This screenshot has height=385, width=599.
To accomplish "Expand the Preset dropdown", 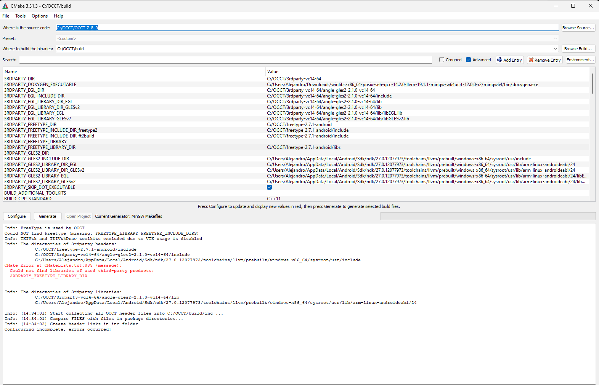I will [x=555, y=38].
